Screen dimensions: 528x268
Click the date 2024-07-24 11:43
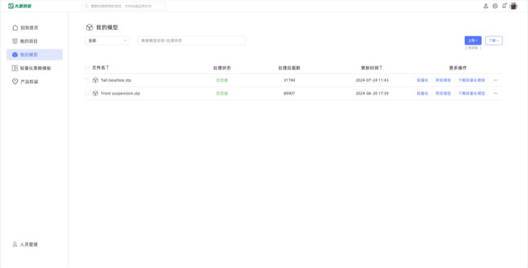coord(372,80)
